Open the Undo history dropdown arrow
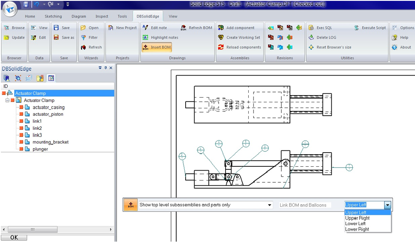 coord(44,4)
